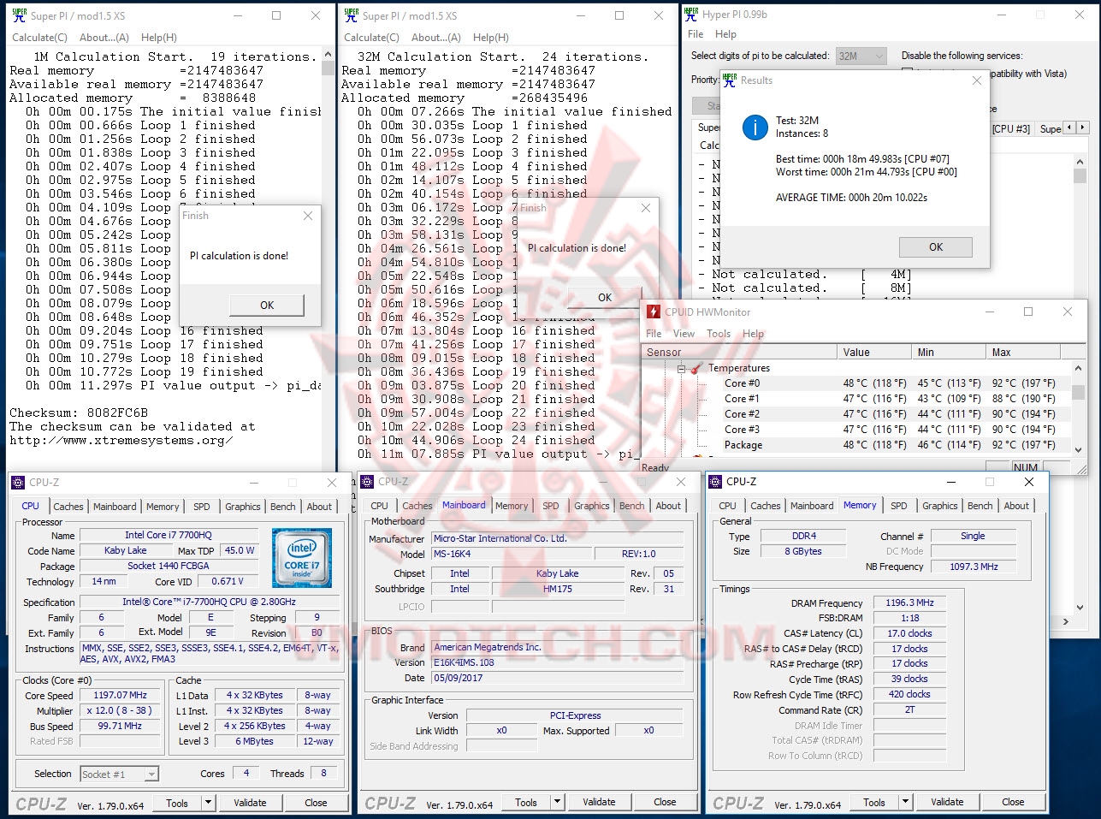Collapse the Temperatures node in HWMonitor
The height and width of the screenshot is (819, 1101).
682,369
